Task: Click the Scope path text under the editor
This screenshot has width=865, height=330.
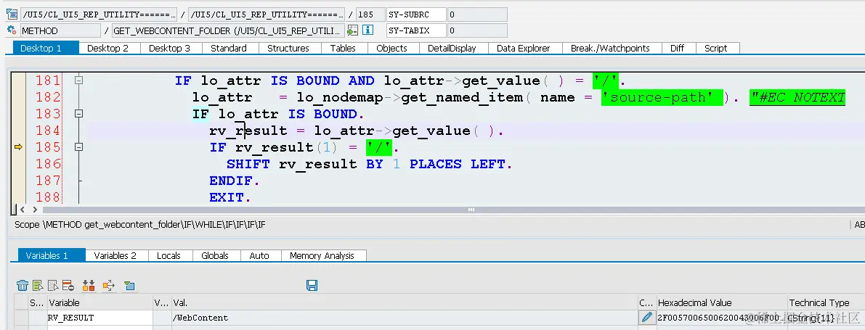Action: click(x=140, y=225)
